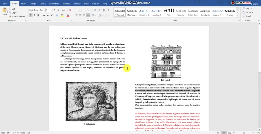The image size is (261, 134).
Task: Decrease paragraph indent
Action: pyautogui.click(x=95, y=10)
